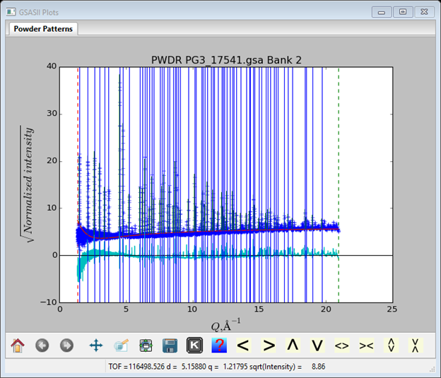Toggle the Zoom to rectangle tool
Image resolution: width=441 pixels, height=378 pixels.
[x=121, y=345]
